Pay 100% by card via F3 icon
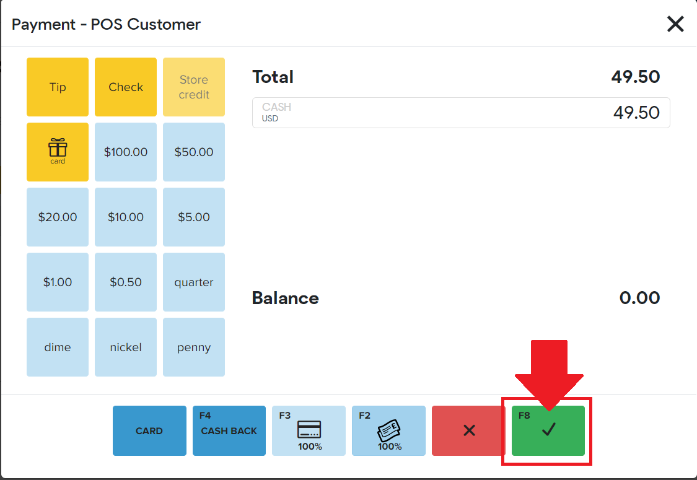The image size is (697, 480). [309, 430]
